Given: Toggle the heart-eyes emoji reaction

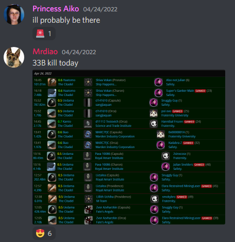Looking at the screenshot, I should point(44,233).
